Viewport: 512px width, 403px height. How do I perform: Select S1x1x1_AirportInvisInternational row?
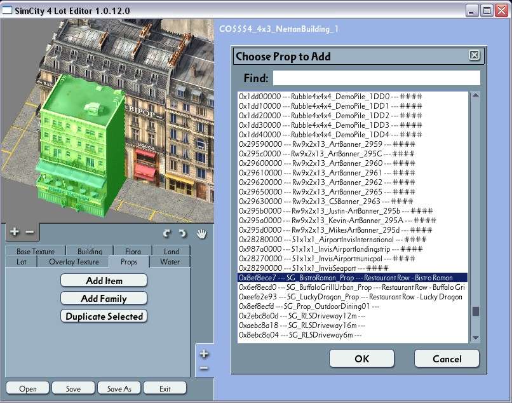point(353,240)
